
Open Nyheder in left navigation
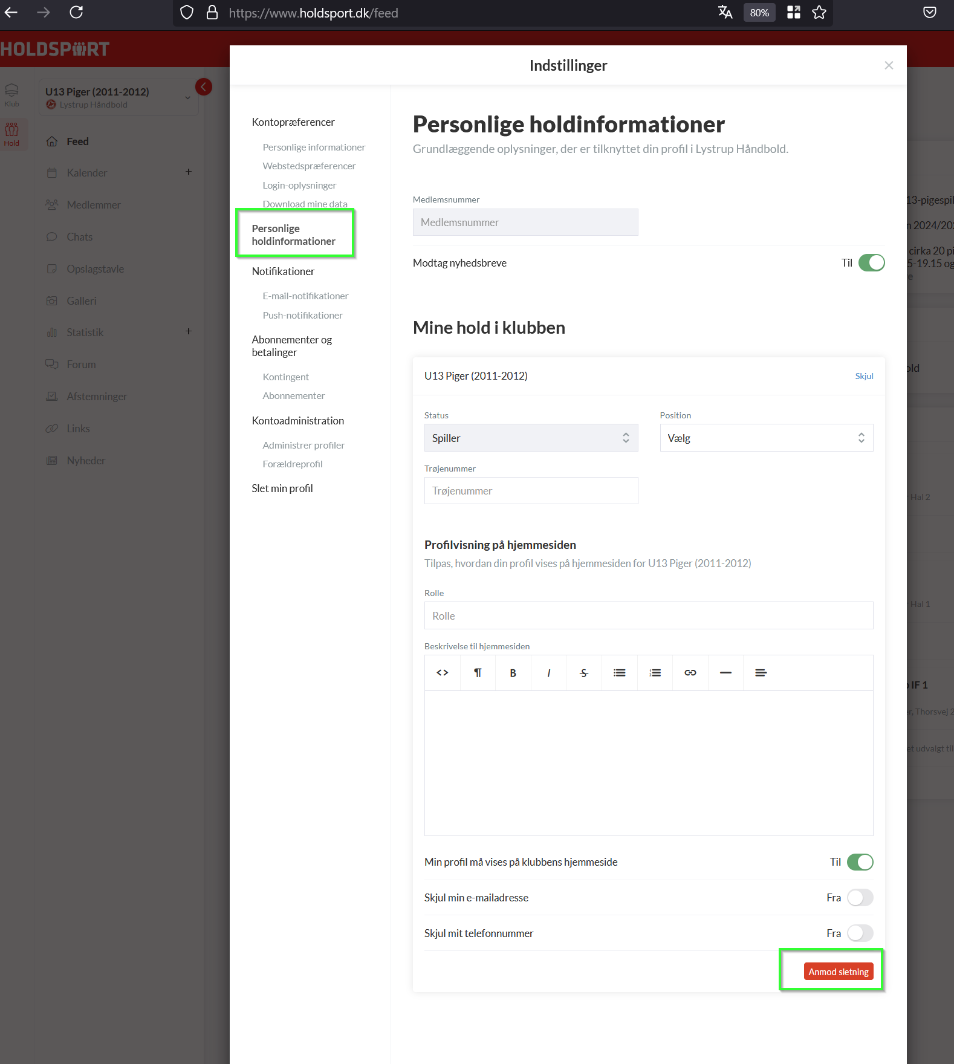pos(86,461)
